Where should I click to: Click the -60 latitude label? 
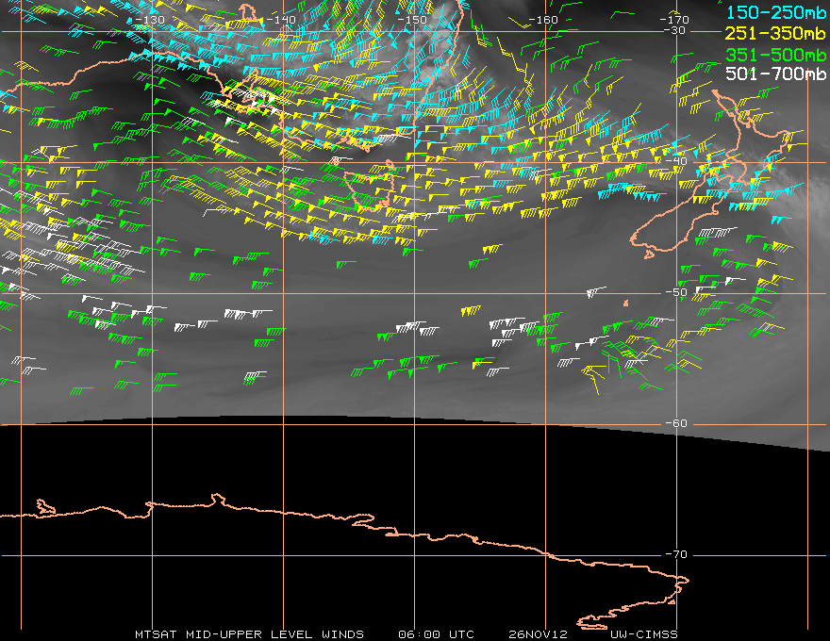click(x=676, y=423)
